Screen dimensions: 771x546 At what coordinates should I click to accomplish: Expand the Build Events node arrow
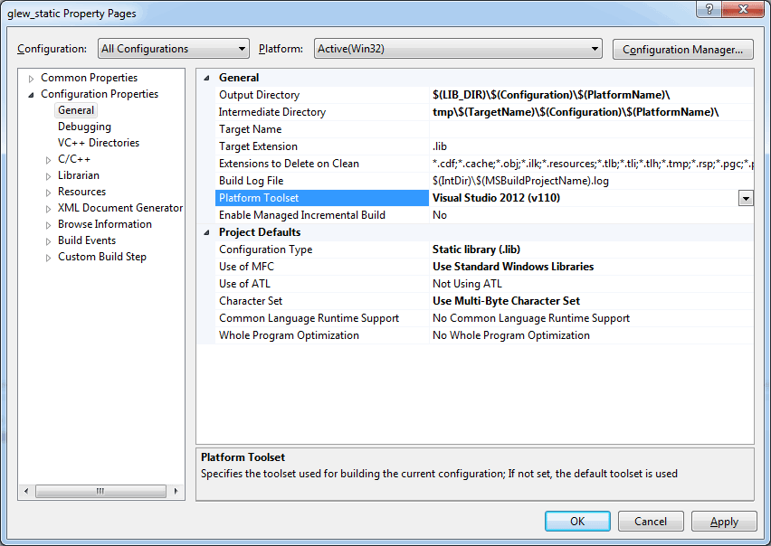coord(48,241)
